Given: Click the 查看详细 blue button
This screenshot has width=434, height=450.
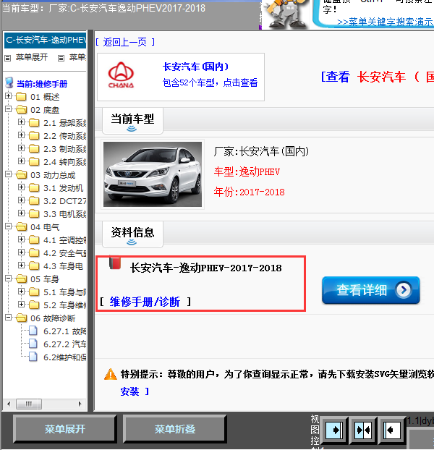Looking at the screenshot, I should tap(371, 290).
